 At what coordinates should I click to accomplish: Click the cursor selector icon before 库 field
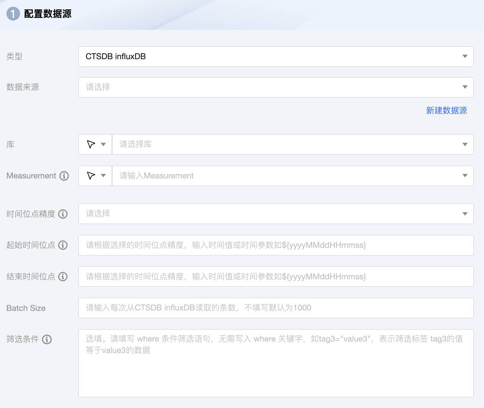(x=90, y=144)
